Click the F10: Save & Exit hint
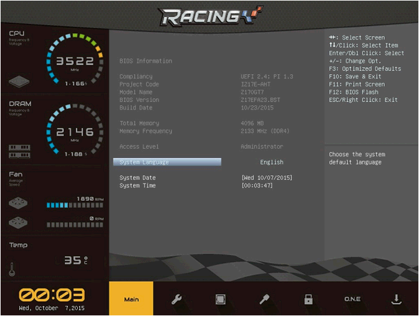The image size is (419, 316). click(355, 77)
